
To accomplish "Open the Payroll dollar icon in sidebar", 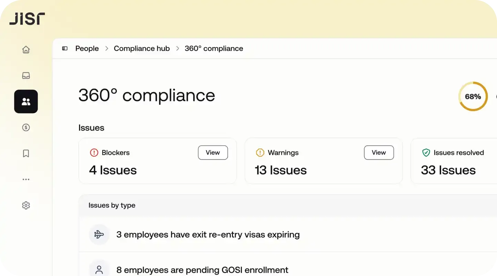I will [x=26, y=127].
